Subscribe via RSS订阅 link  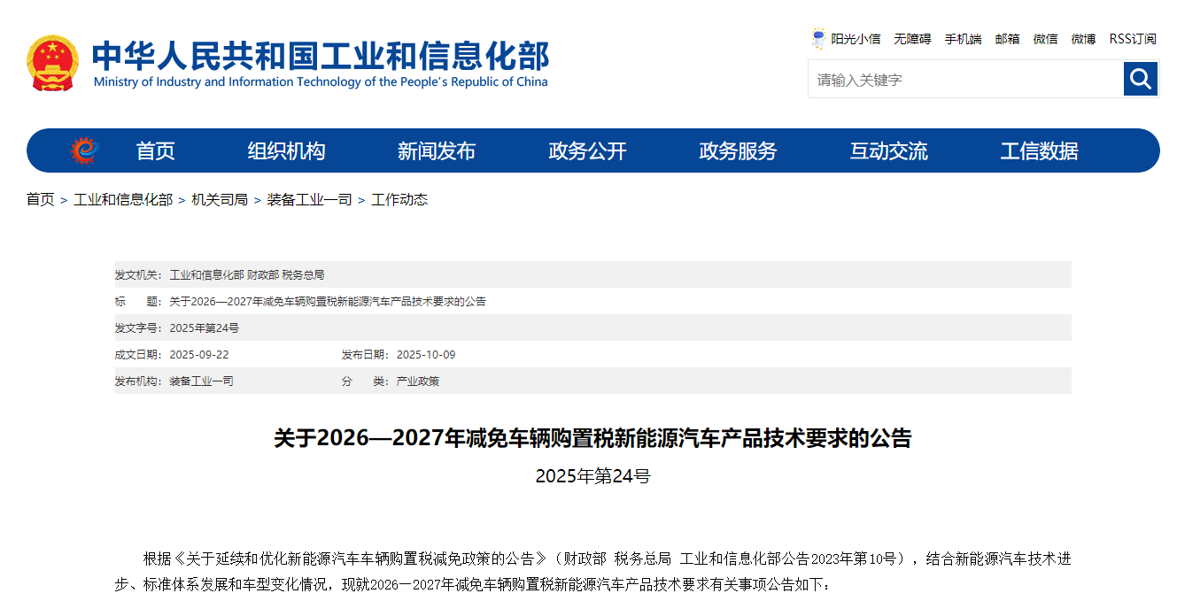[1133, 39]
